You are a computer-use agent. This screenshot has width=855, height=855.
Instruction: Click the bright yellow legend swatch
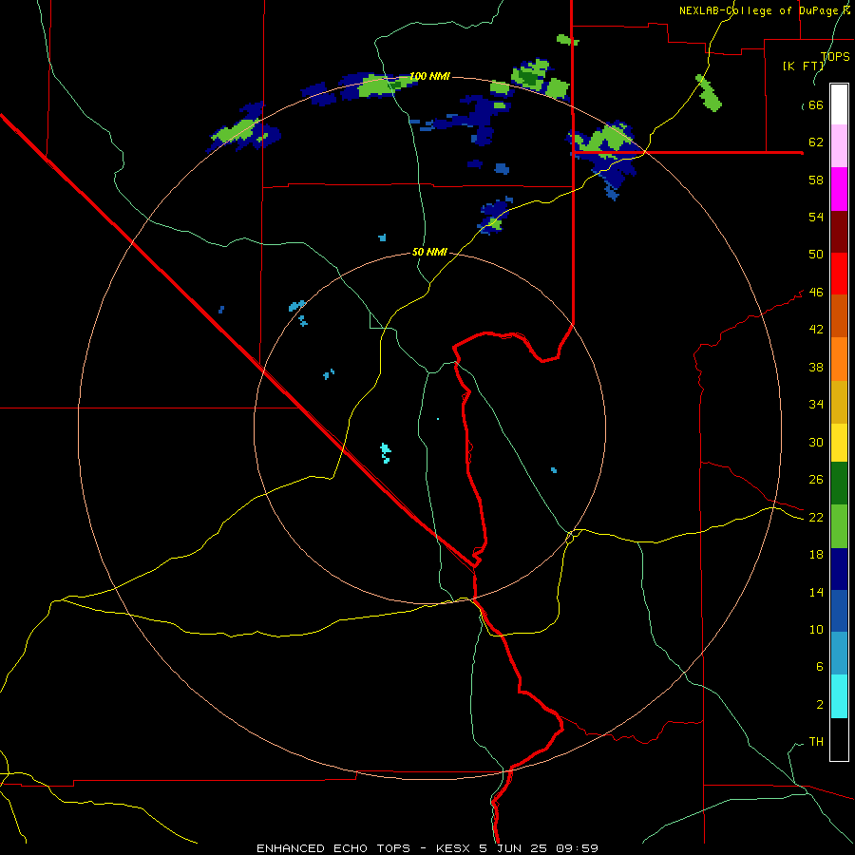tap(839, 443)
